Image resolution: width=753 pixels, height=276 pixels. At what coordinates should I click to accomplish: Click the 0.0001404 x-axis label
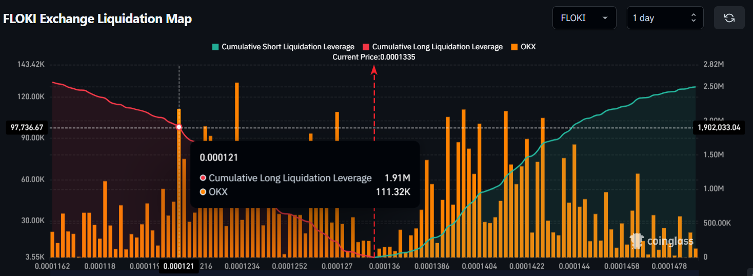click(x=479, y=266)
